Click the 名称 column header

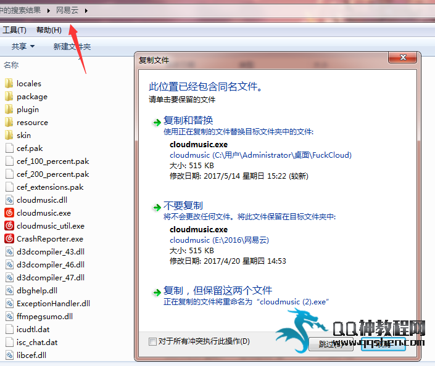pyautogui.click(x=11, y=65)
